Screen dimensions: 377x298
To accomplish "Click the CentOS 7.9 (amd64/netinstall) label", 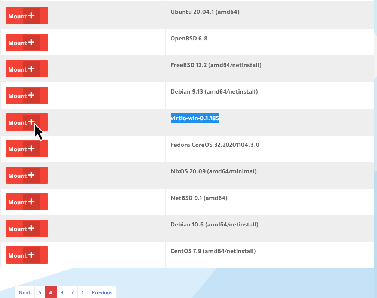I will pyautogui.click(x=213, y=251).
